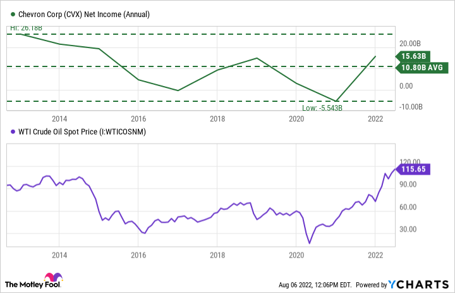Click the 15.63B net income value tag
This screenshot has height=293, width=455.
pos(413,56)
